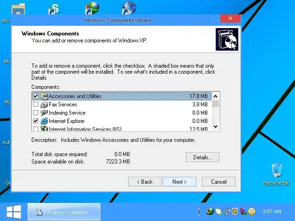Check the Internet Information Services (IIS) box
The width and height of the screenshot is (295, 221).
pyautogui.click(x=35, y=128)
